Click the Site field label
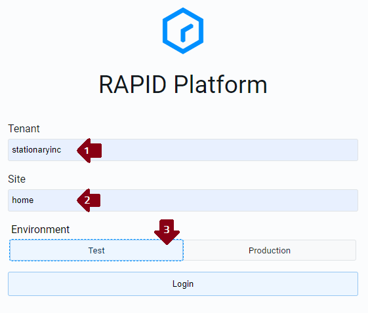The height and width of the screenshot is (313, 368). pos(16,179)
